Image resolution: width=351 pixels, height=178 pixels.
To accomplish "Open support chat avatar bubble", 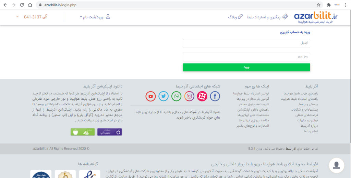I will pyautogui.click(x=336, y=165).
